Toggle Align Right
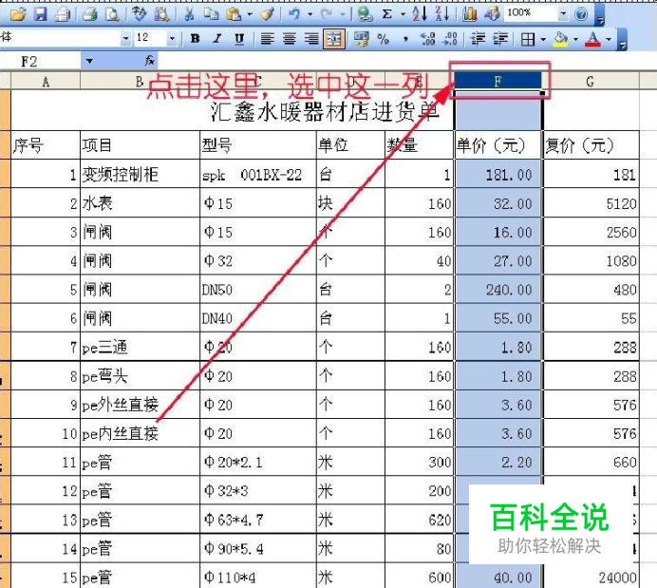The image size is (657, 588). (x=311, y=39)
